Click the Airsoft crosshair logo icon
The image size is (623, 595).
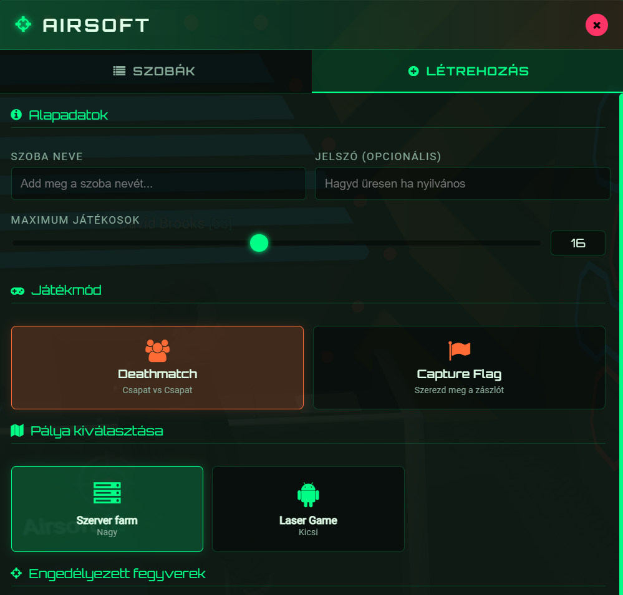(x=23, y=25)
